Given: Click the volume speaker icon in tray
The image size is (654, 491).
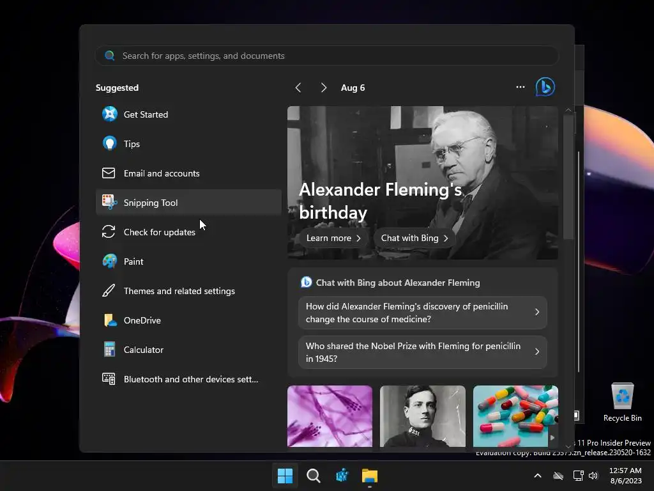Looking at the screenshot, I should coord(593,476).
